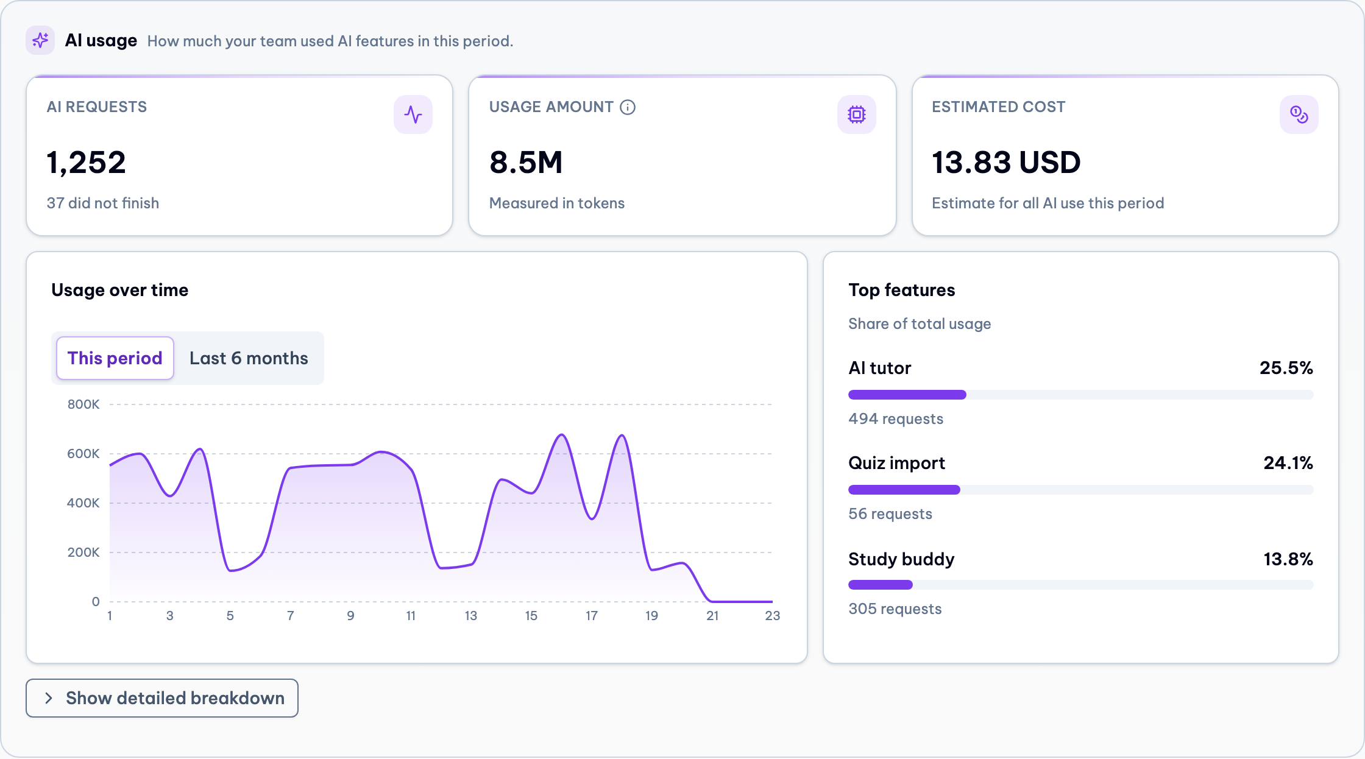This screenshot has height=759, width=1365.
Task: Click the day 23 axis label
Action: coord(772,616)
